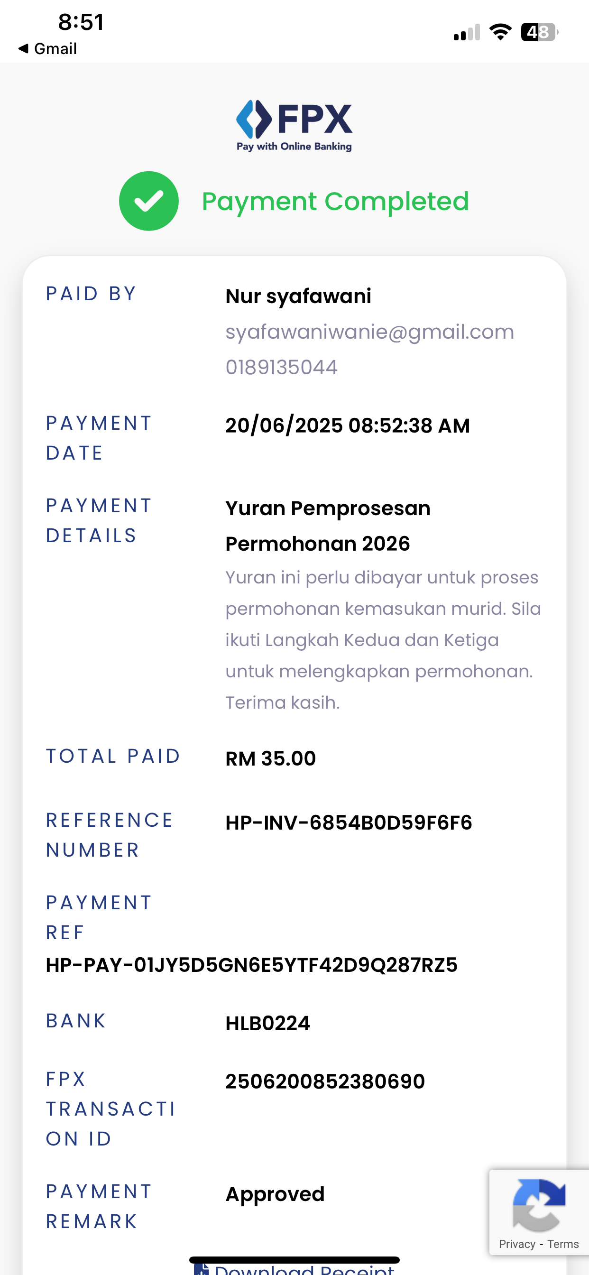Viewport: 589px width, 1275px height.
Task: Click the reCAPTCHA logo badge
Action: (539, 1205)
